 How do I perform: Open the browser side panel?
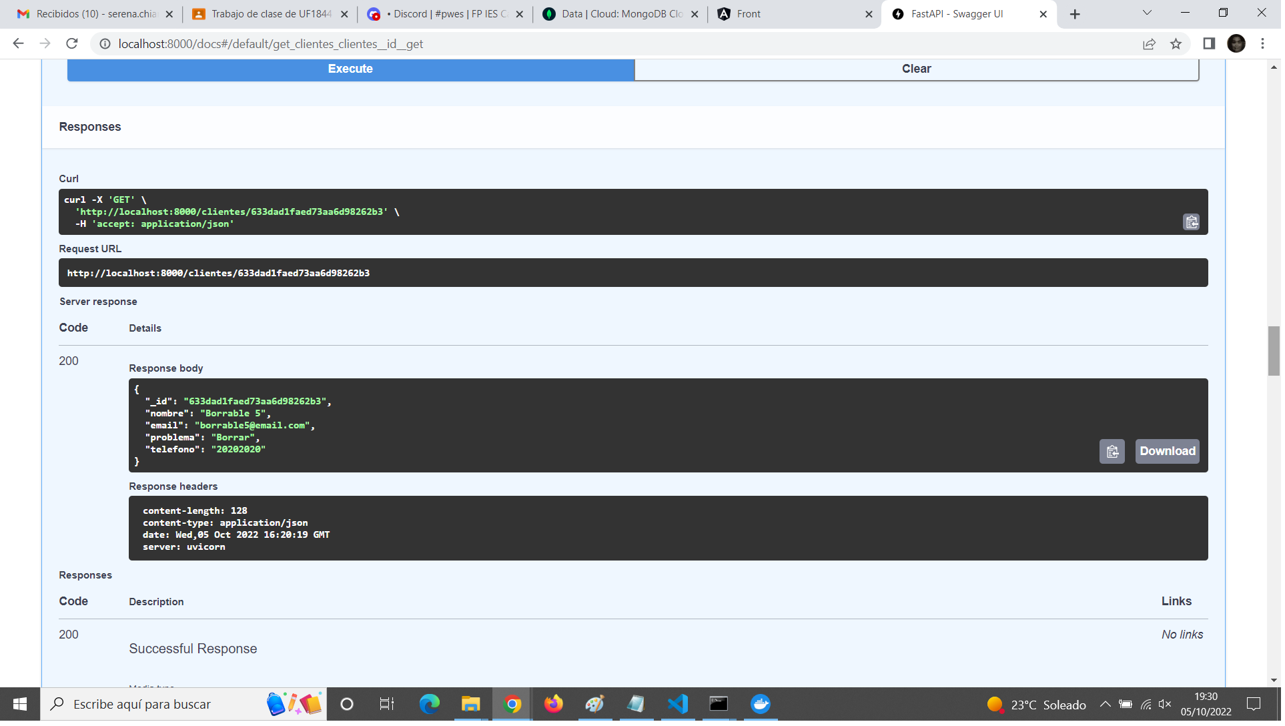[x=1212, y=44]
